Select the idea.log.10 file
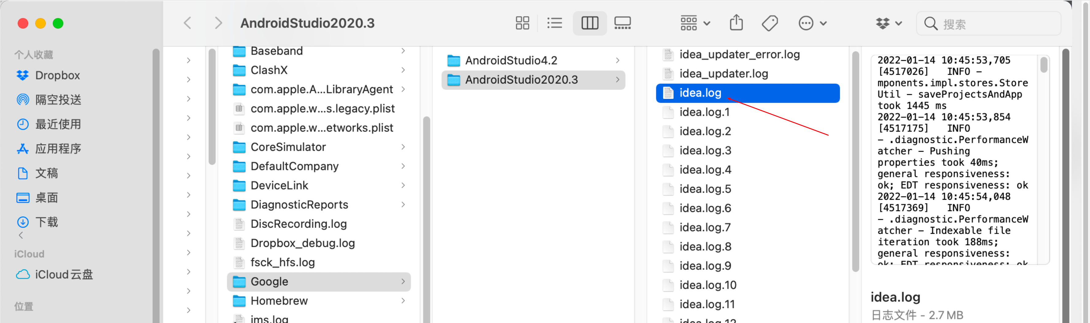This screenshot has height=323, width=1090. 748,285
